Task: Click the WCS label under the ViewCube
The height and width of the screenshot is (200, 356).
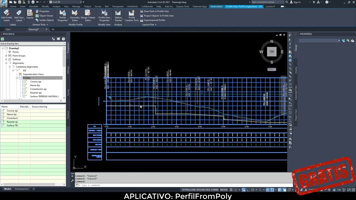Action: click(x=271, y=69)
